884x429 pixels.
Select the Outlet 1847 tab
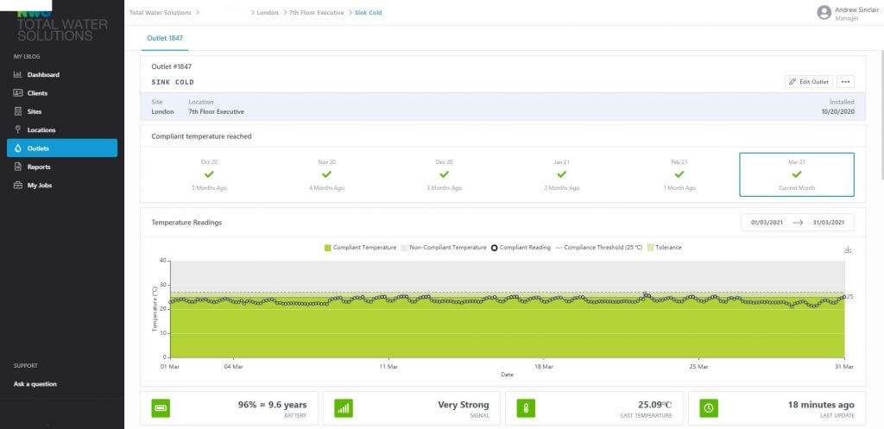[162, 38]
